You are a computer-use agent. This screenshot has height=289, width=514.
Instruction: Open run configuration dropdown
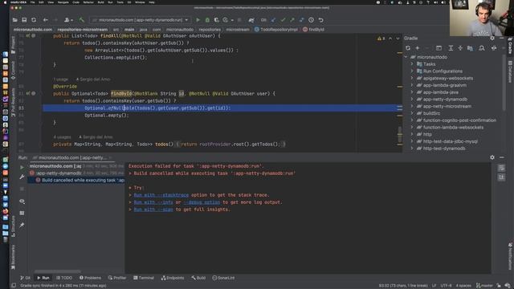pos(141,20)
